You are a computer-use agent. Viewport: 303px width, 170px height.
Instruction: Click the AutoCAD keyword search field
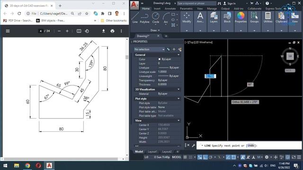point(196,3)
